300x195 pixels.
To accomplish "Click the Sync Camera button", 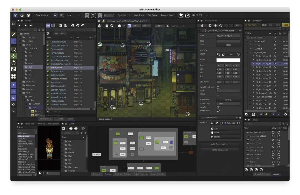I will [x=42, y=15].
